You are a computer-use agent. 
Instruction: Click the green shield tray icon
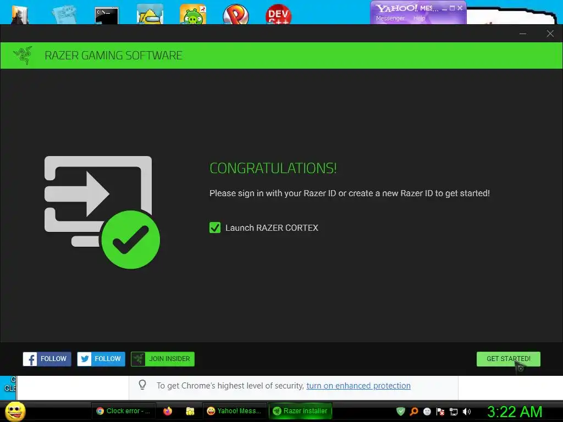point(401,411)
